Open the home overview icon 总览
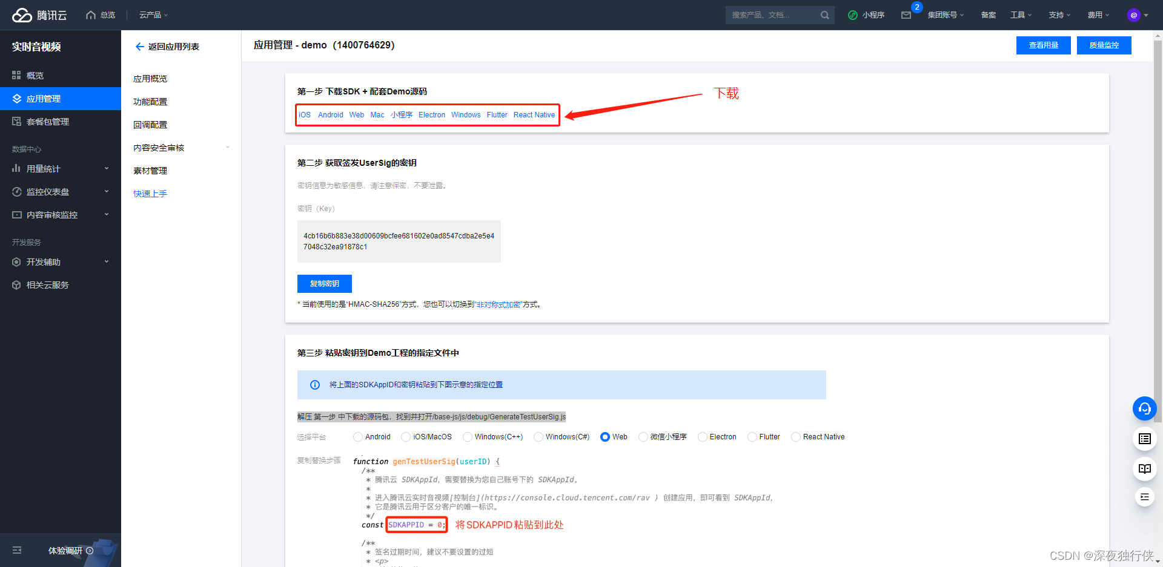This screenshot has height=567, width=1163. click(91, 15)
